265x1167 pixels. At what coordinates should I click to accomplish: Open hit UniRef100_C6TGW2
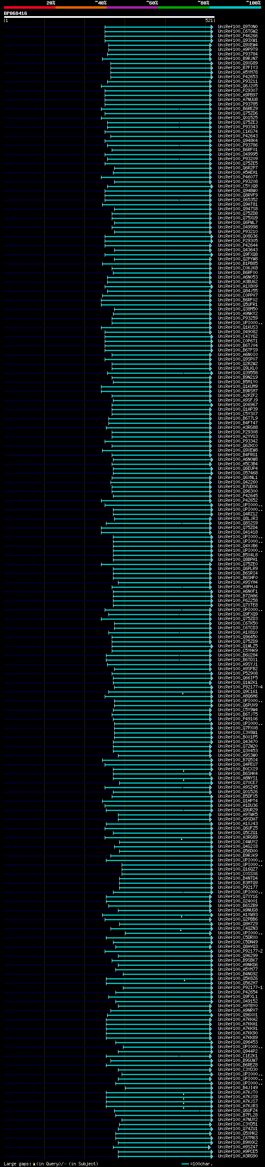coord(237,31)
